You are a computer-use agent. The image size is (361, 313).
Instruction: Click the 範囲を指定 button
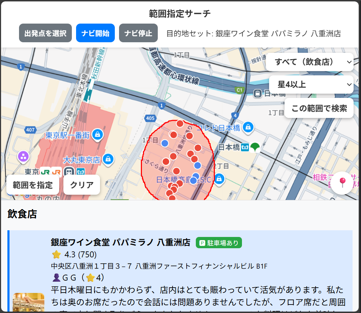pyautogui.click(x=33, y=185)
